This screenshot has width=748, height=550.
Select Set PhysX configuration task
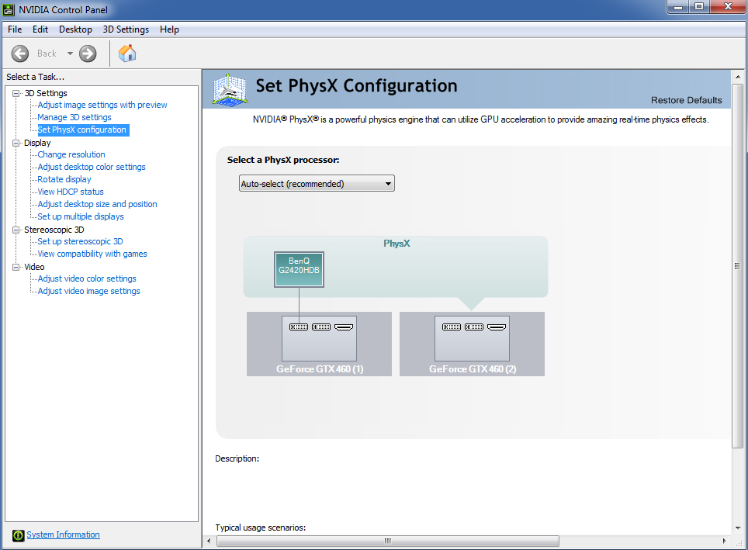tap(82, 130)
